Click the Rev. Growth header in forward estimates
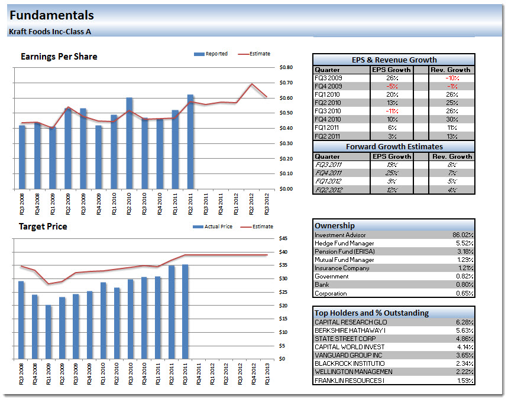 coord(452,156)
